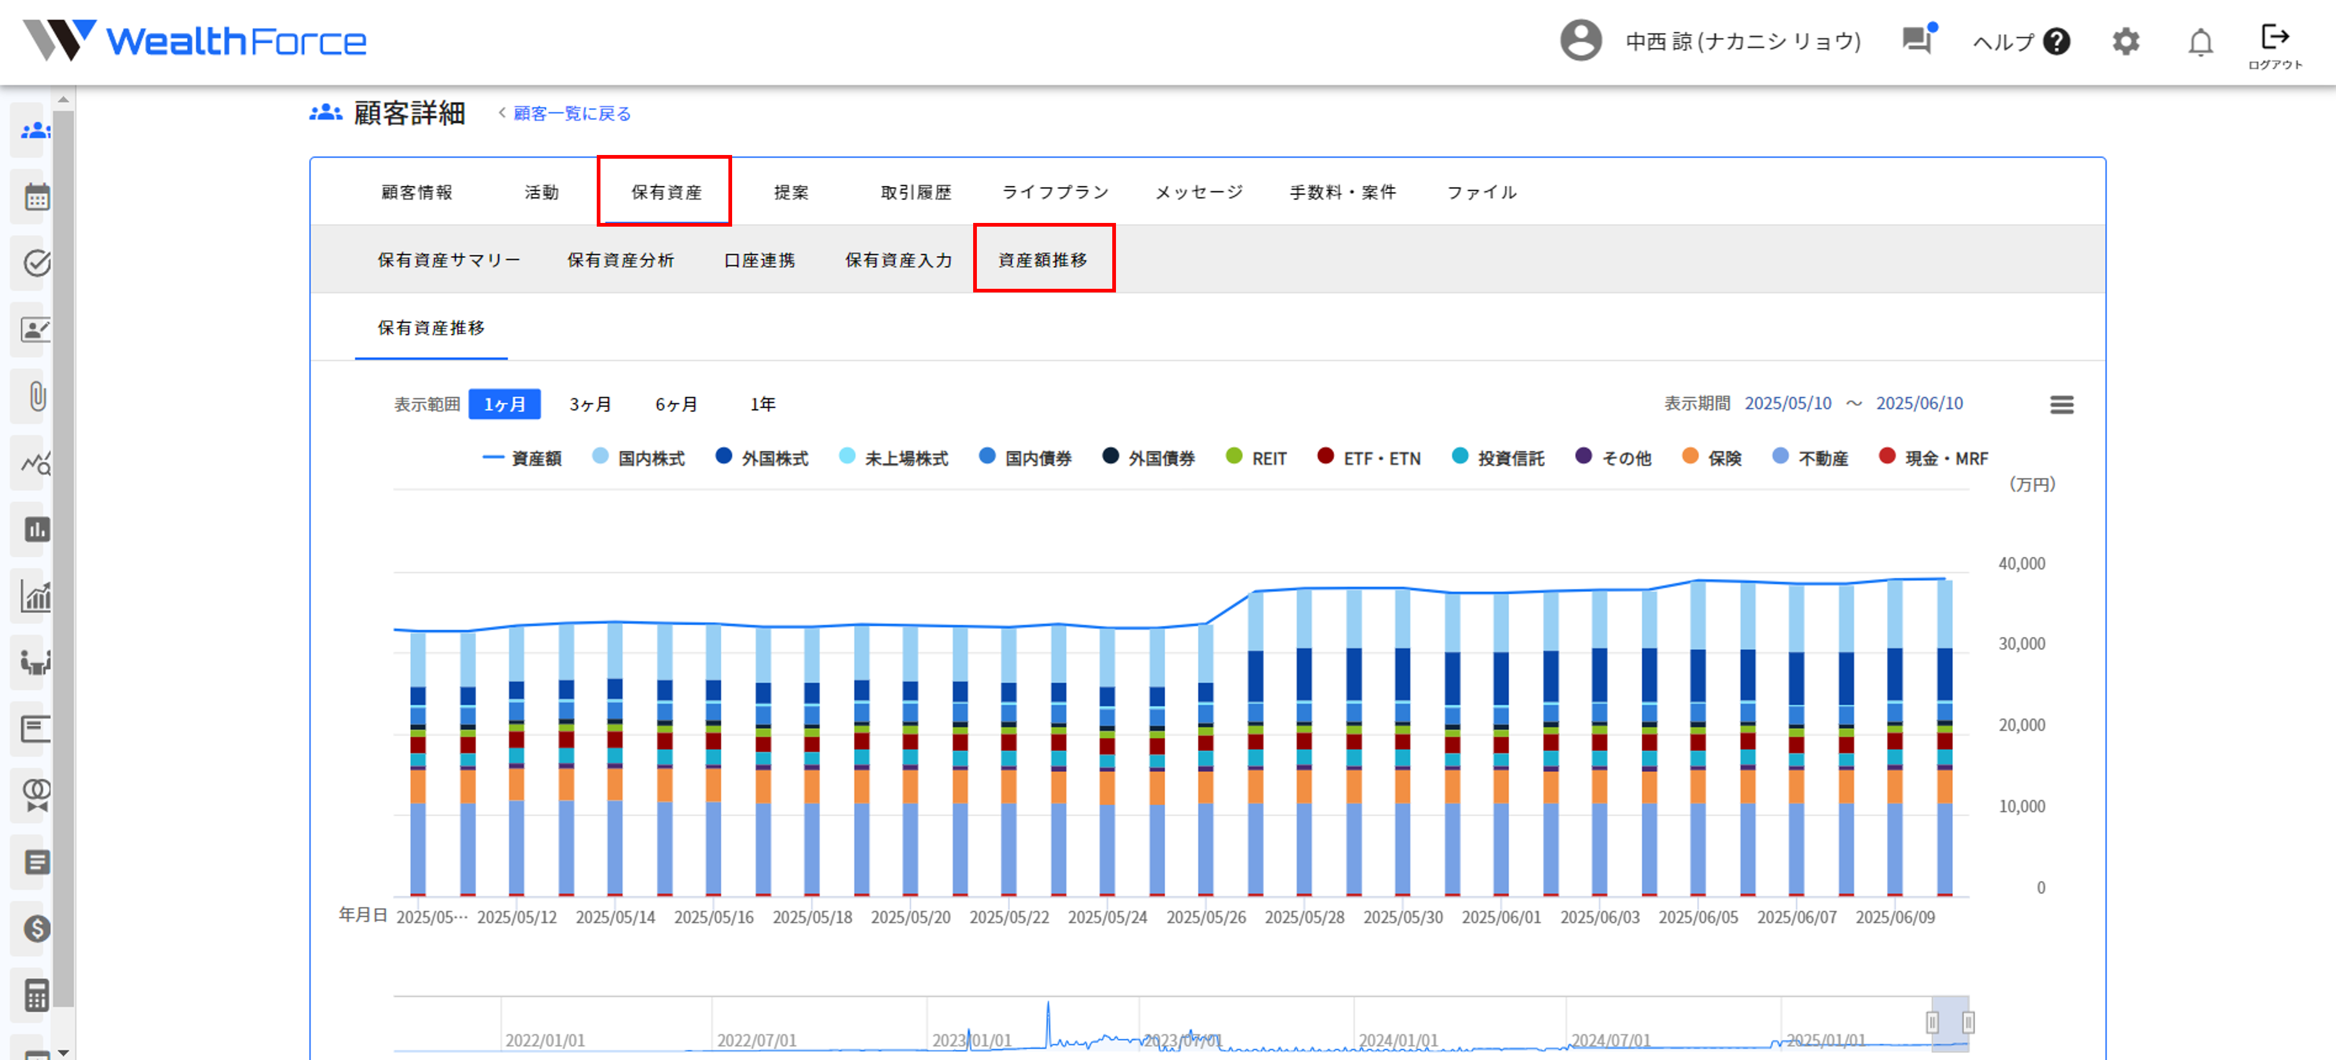
Task: Click the range navigator right handle
Action: [1968, 1022]
